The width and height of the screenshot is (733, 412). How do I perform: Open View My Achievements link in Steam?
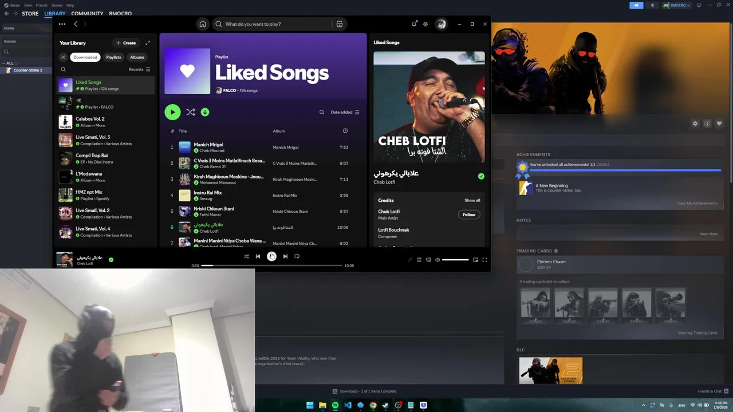click(x=697, y=203)
